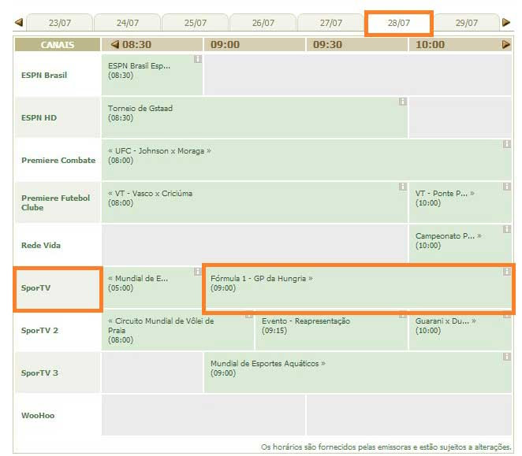Select the 24/07 date tab
Image resolution: width=522 pixels, height=456 pixels.
(128, 23)
